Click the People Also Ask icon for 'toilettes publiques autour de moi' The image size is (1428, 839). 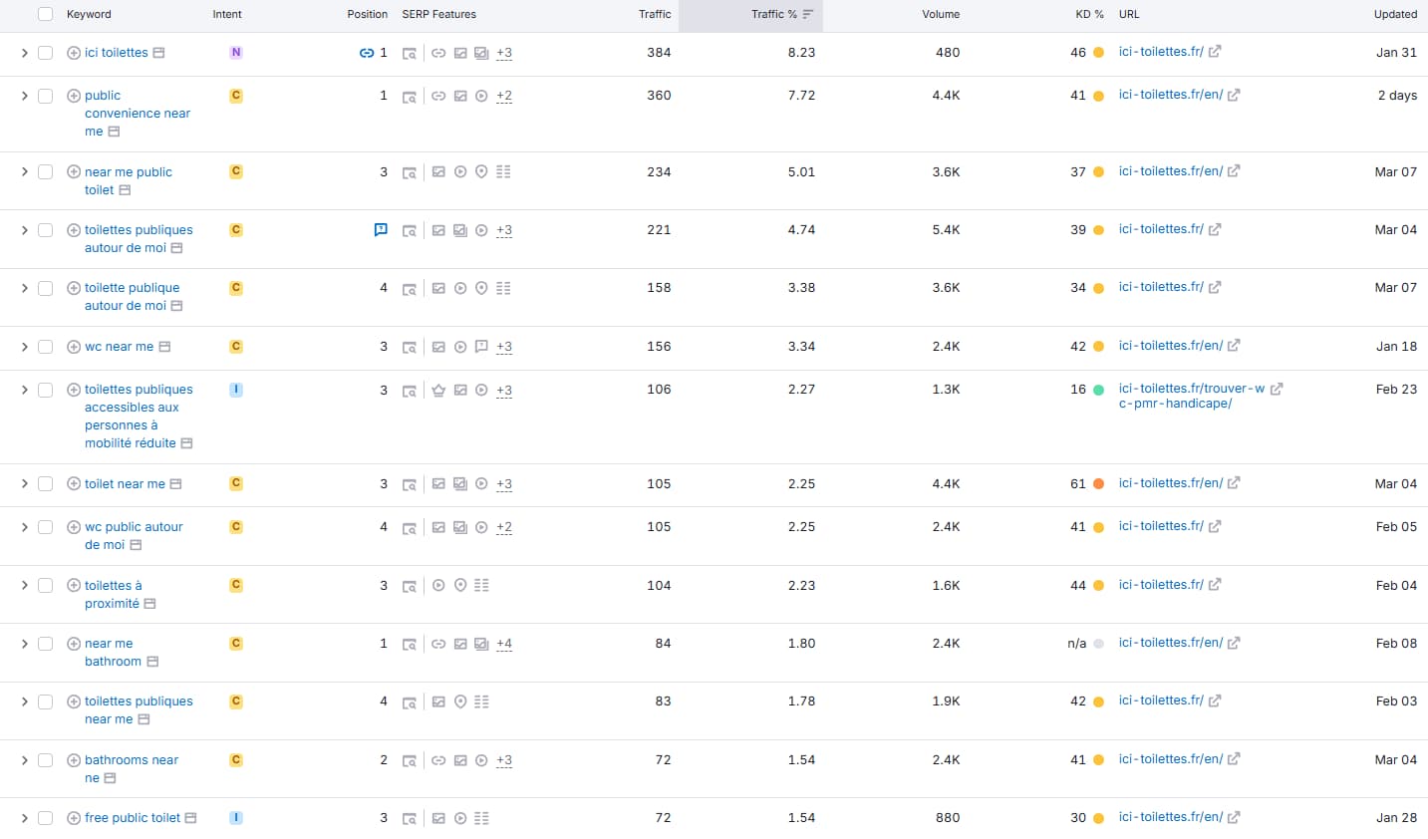381,229
